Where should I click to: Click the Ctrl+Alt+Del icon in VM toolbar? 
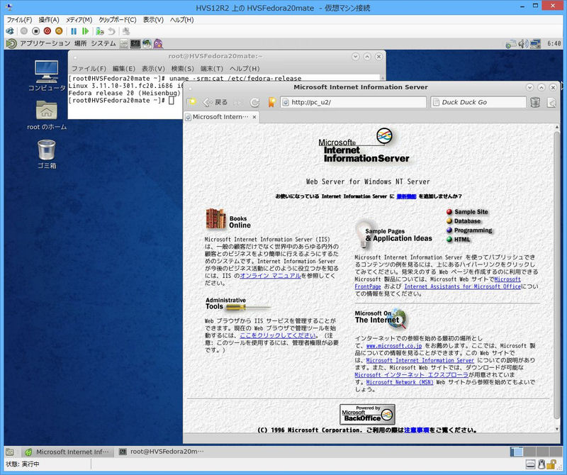point(10,31)
